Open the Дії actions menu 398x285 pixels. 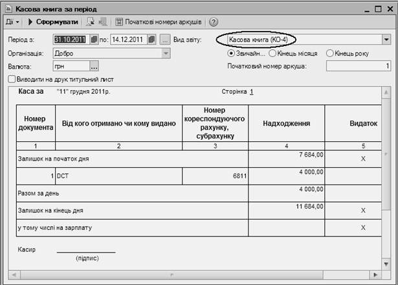(12, 22)
